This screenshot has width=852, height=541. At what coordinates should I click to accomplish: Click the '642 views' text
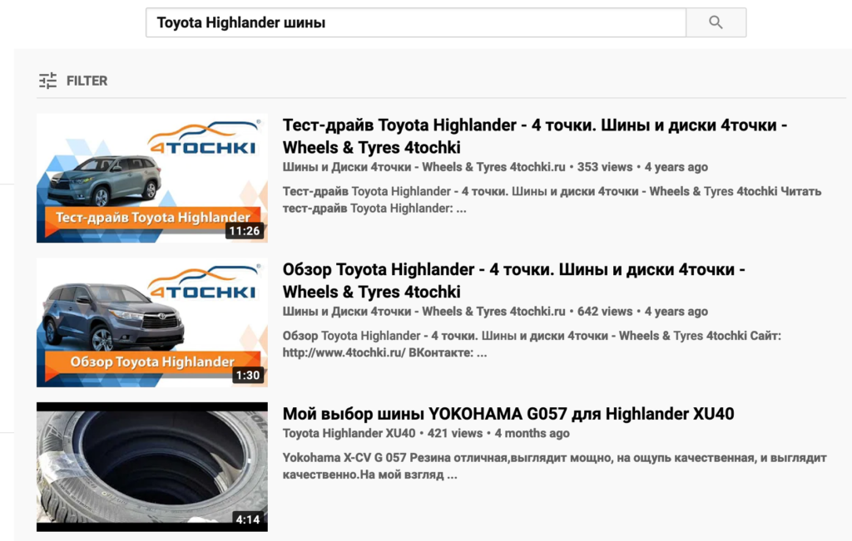pos(605,312)
